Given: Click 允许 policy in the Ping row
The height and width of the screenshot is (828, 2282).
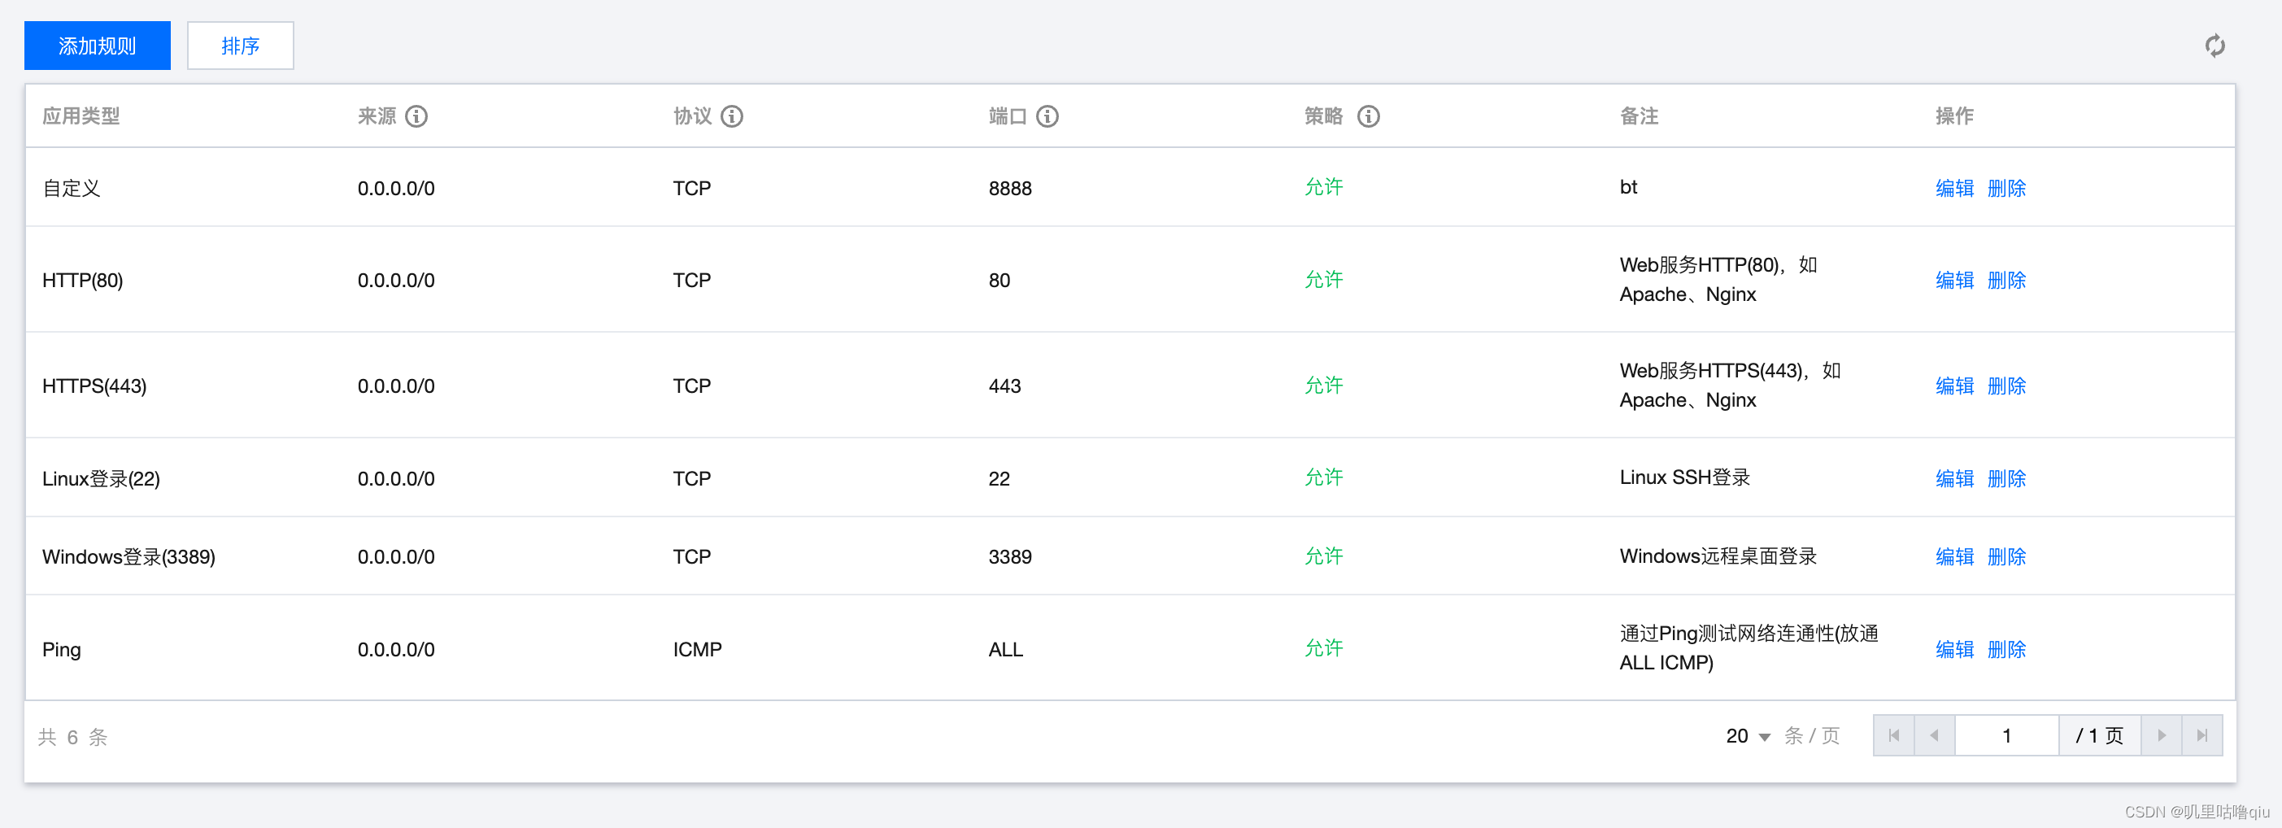Looking at the screenshot, I should coord(1323,648).
